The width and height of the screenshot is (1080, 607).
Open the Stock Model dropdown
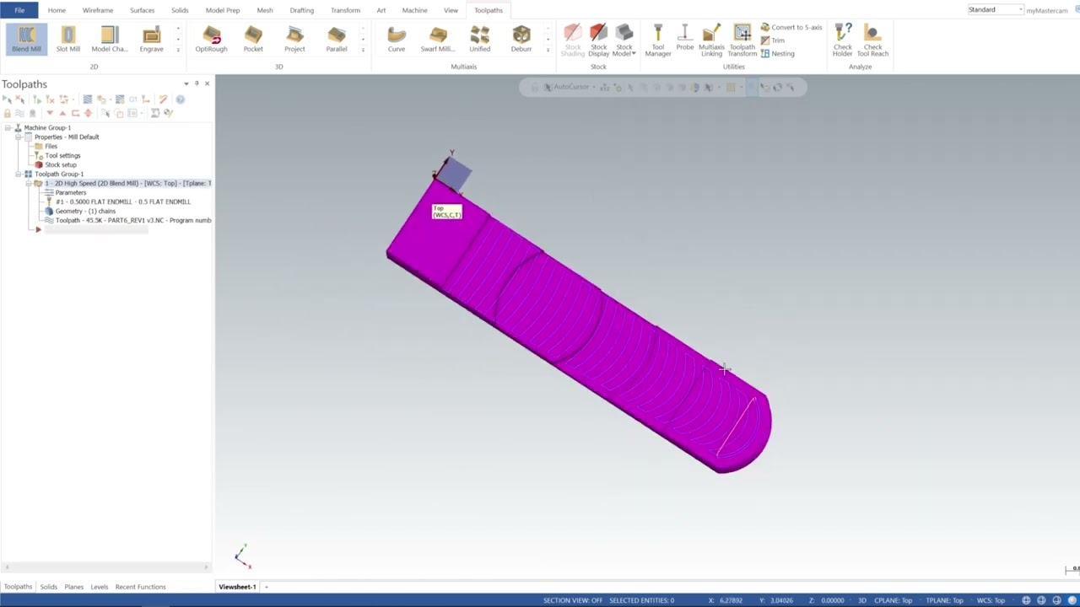coord(624,40)
